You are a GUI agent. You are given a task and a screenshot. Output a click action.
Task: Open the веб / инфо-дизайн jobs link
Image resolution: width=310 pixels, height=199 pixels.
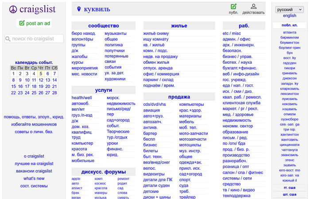pyautogui.click(x=241, y=74)
